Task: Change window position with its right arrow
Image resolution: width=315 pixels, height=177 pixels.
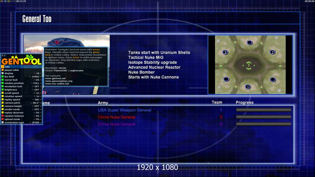Action: (x=41, y=83)
